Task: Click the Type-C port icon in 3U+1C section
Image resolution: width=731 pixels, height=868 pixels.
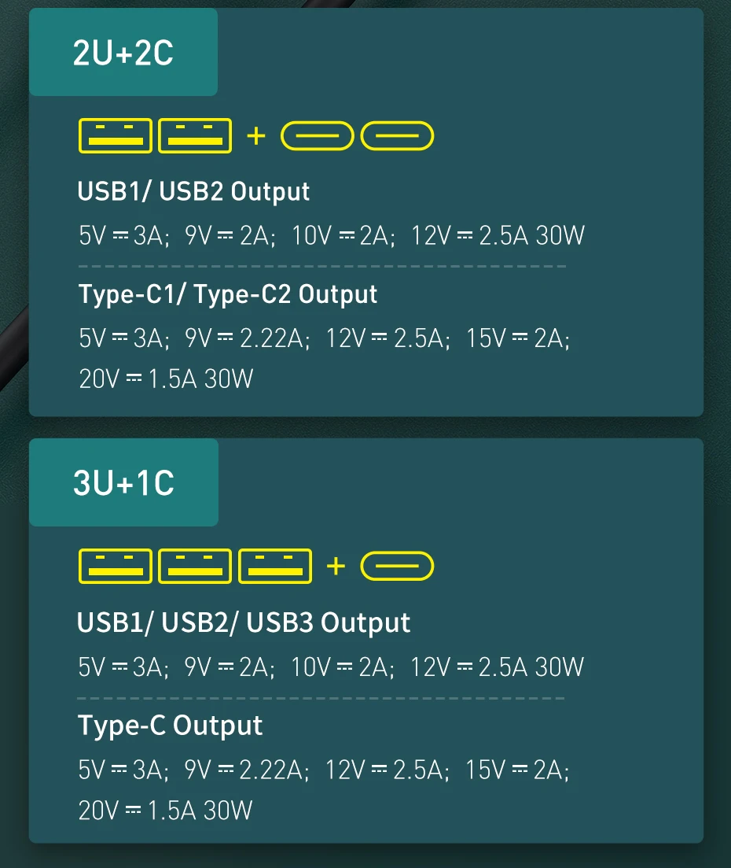Action: click(x=397, y=566)
